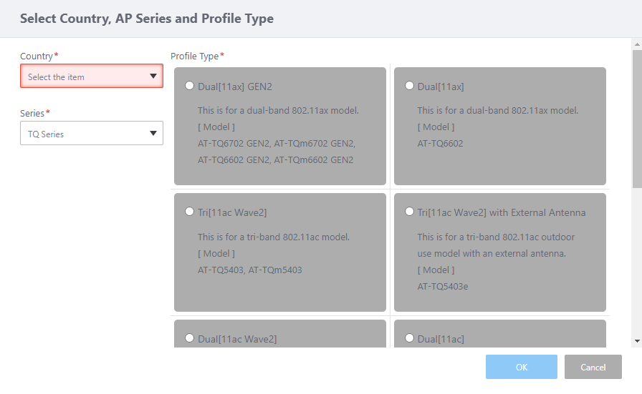
Task: Select the Tri[11ac Wave2] radio option
Action: [189, 212]
